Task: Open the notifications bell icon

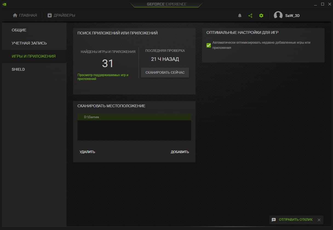Action: 240,16
